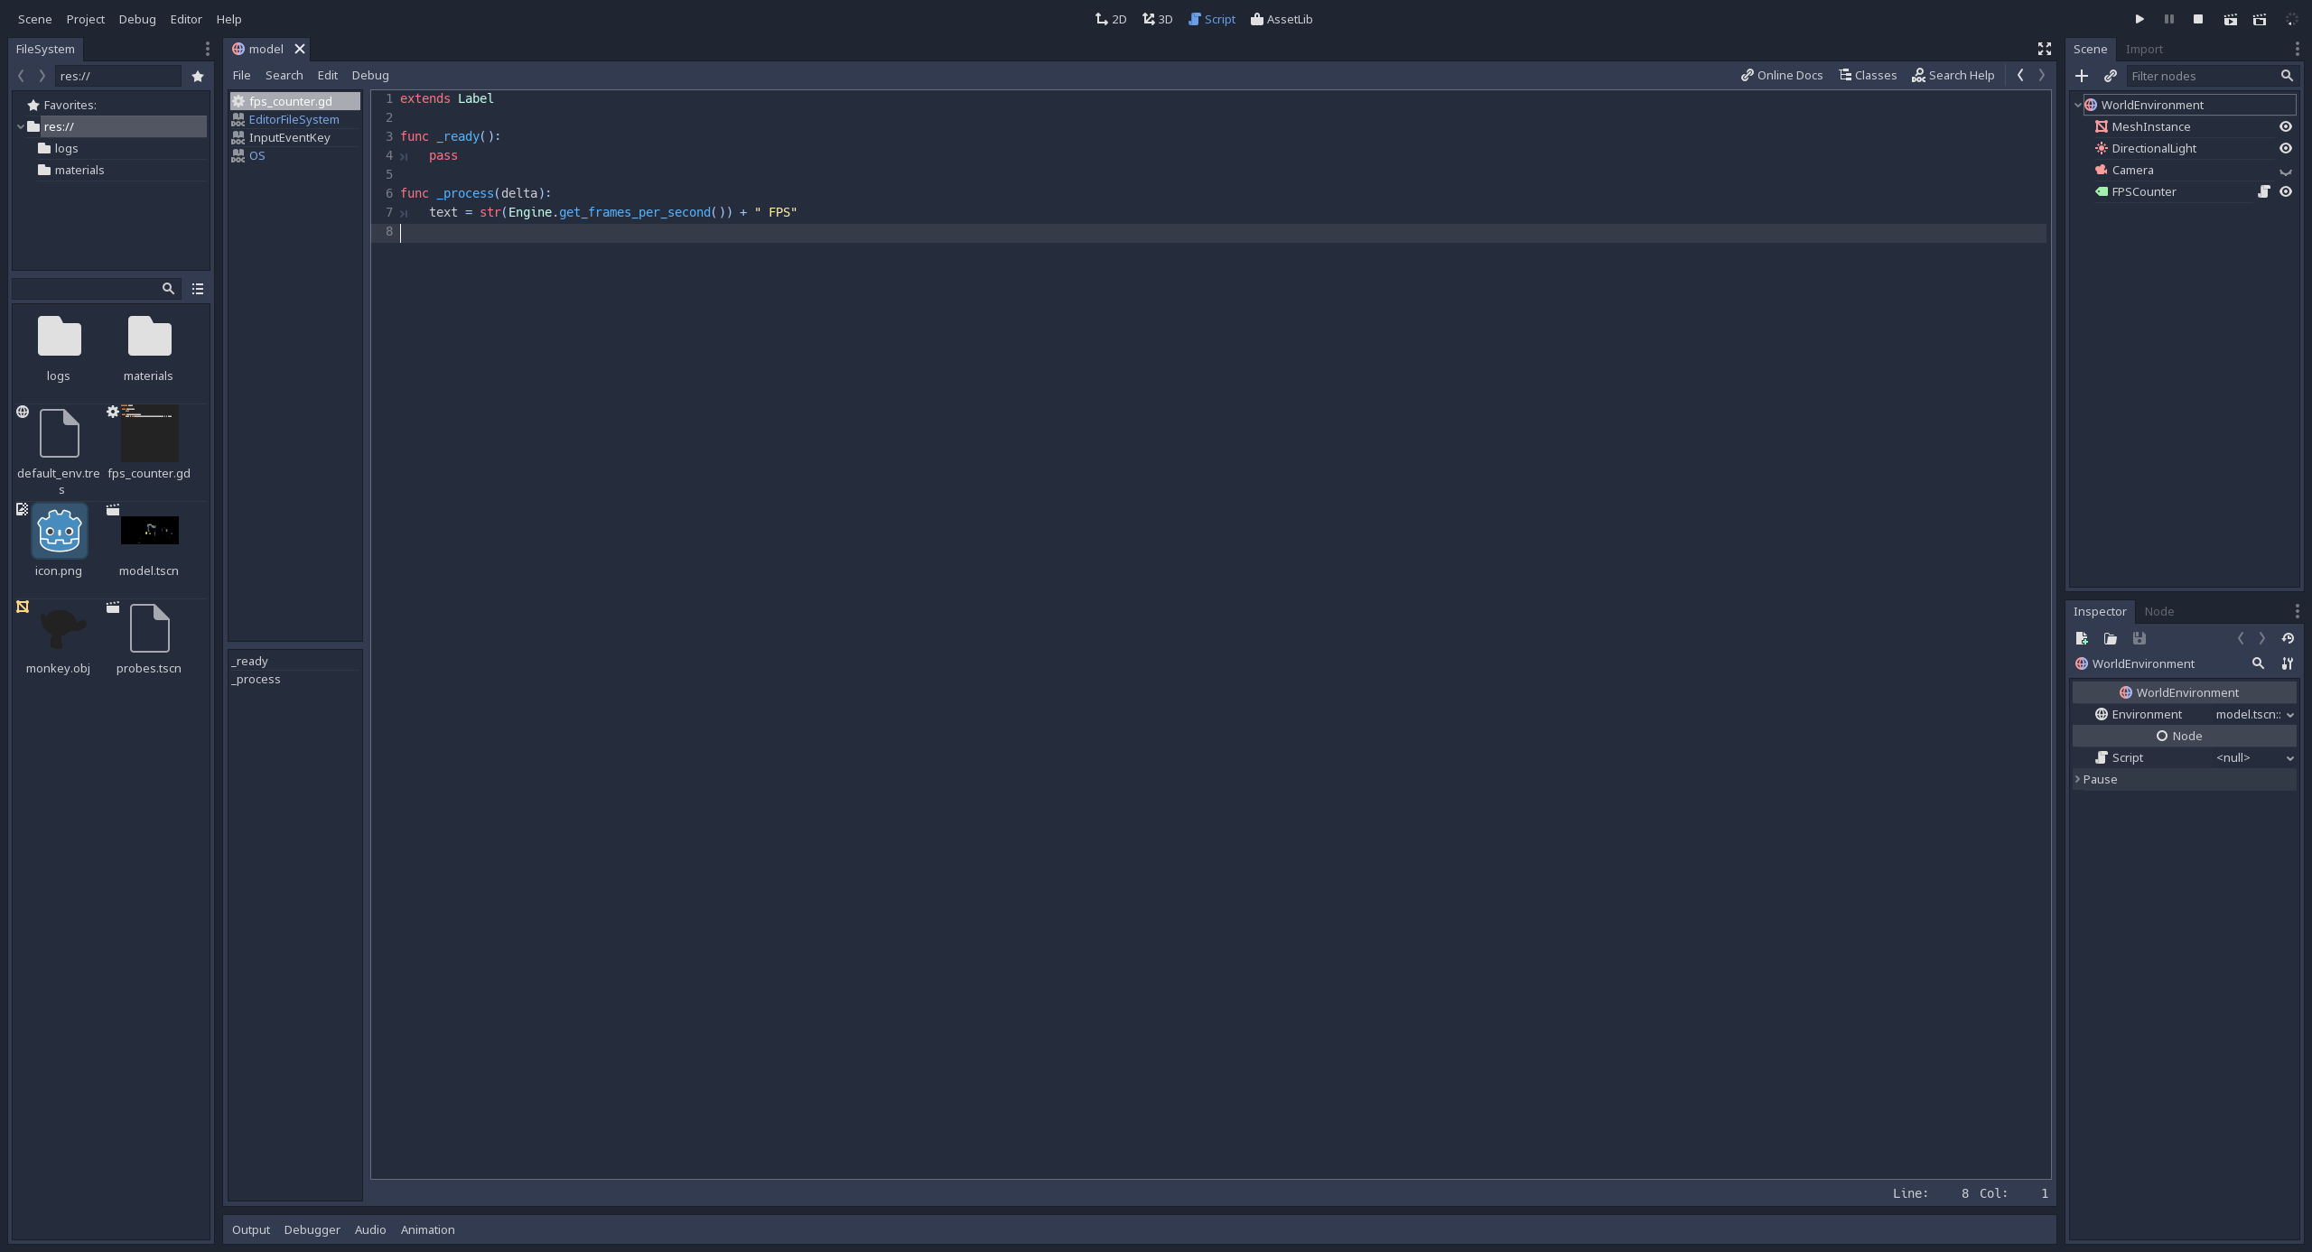
Task: Play the project
Action: (x=2139, y=18)
